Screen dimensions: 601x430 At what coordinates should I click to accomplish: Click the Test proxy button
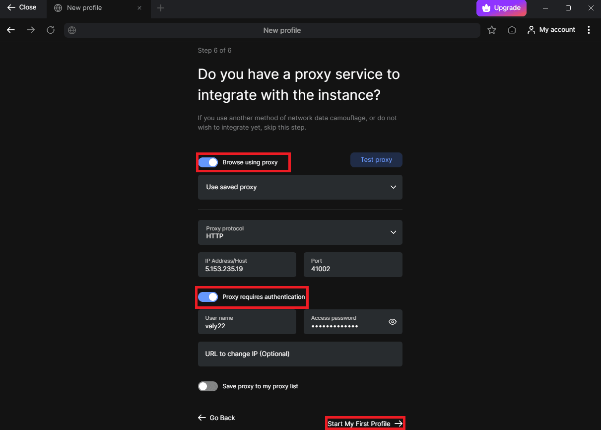pyautogui.click(x=376, y=159)
